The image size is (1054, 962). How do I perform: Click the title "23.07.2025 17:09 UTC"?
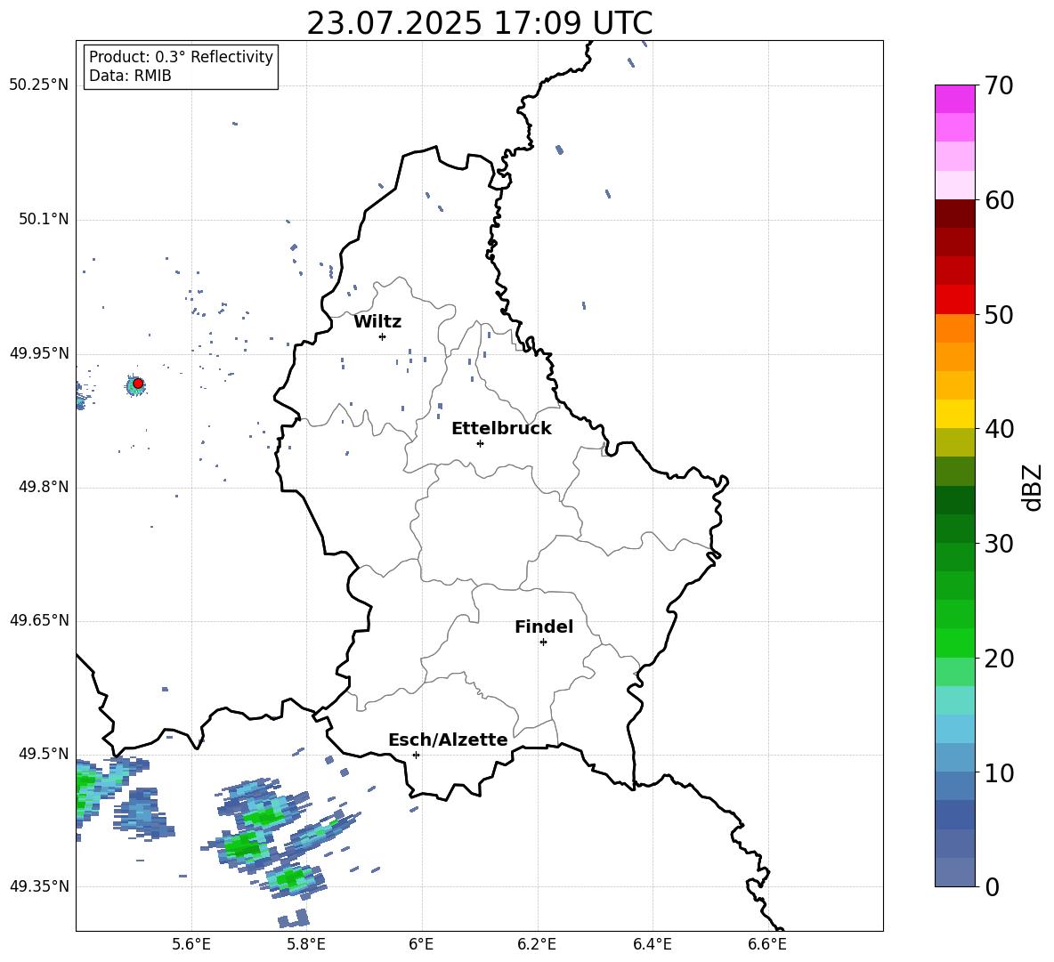coord(479,23)
